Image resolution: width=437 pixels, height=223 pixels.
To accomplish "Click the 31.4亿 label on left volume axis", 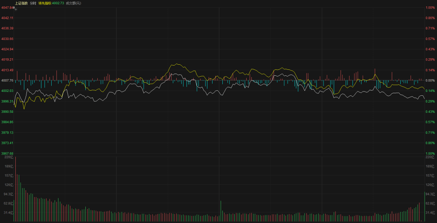I will click(x=7, y=212).
